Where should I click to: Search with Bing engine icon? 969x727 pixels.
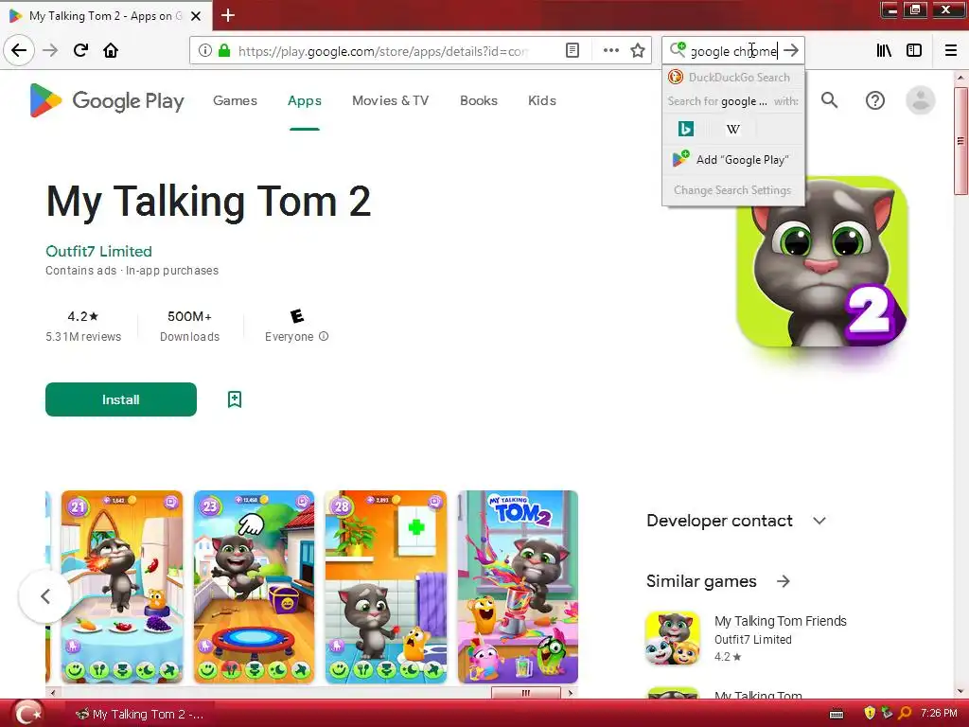click(686, 129)
